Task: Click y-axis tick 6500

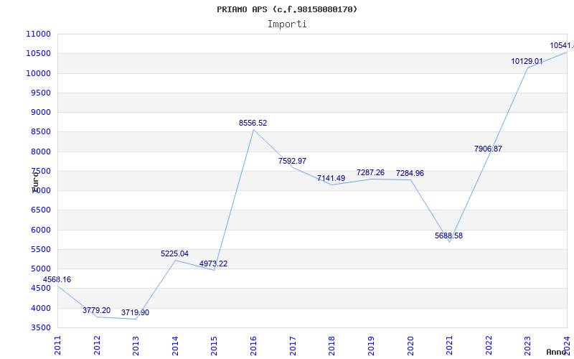Action: (40, 210)
